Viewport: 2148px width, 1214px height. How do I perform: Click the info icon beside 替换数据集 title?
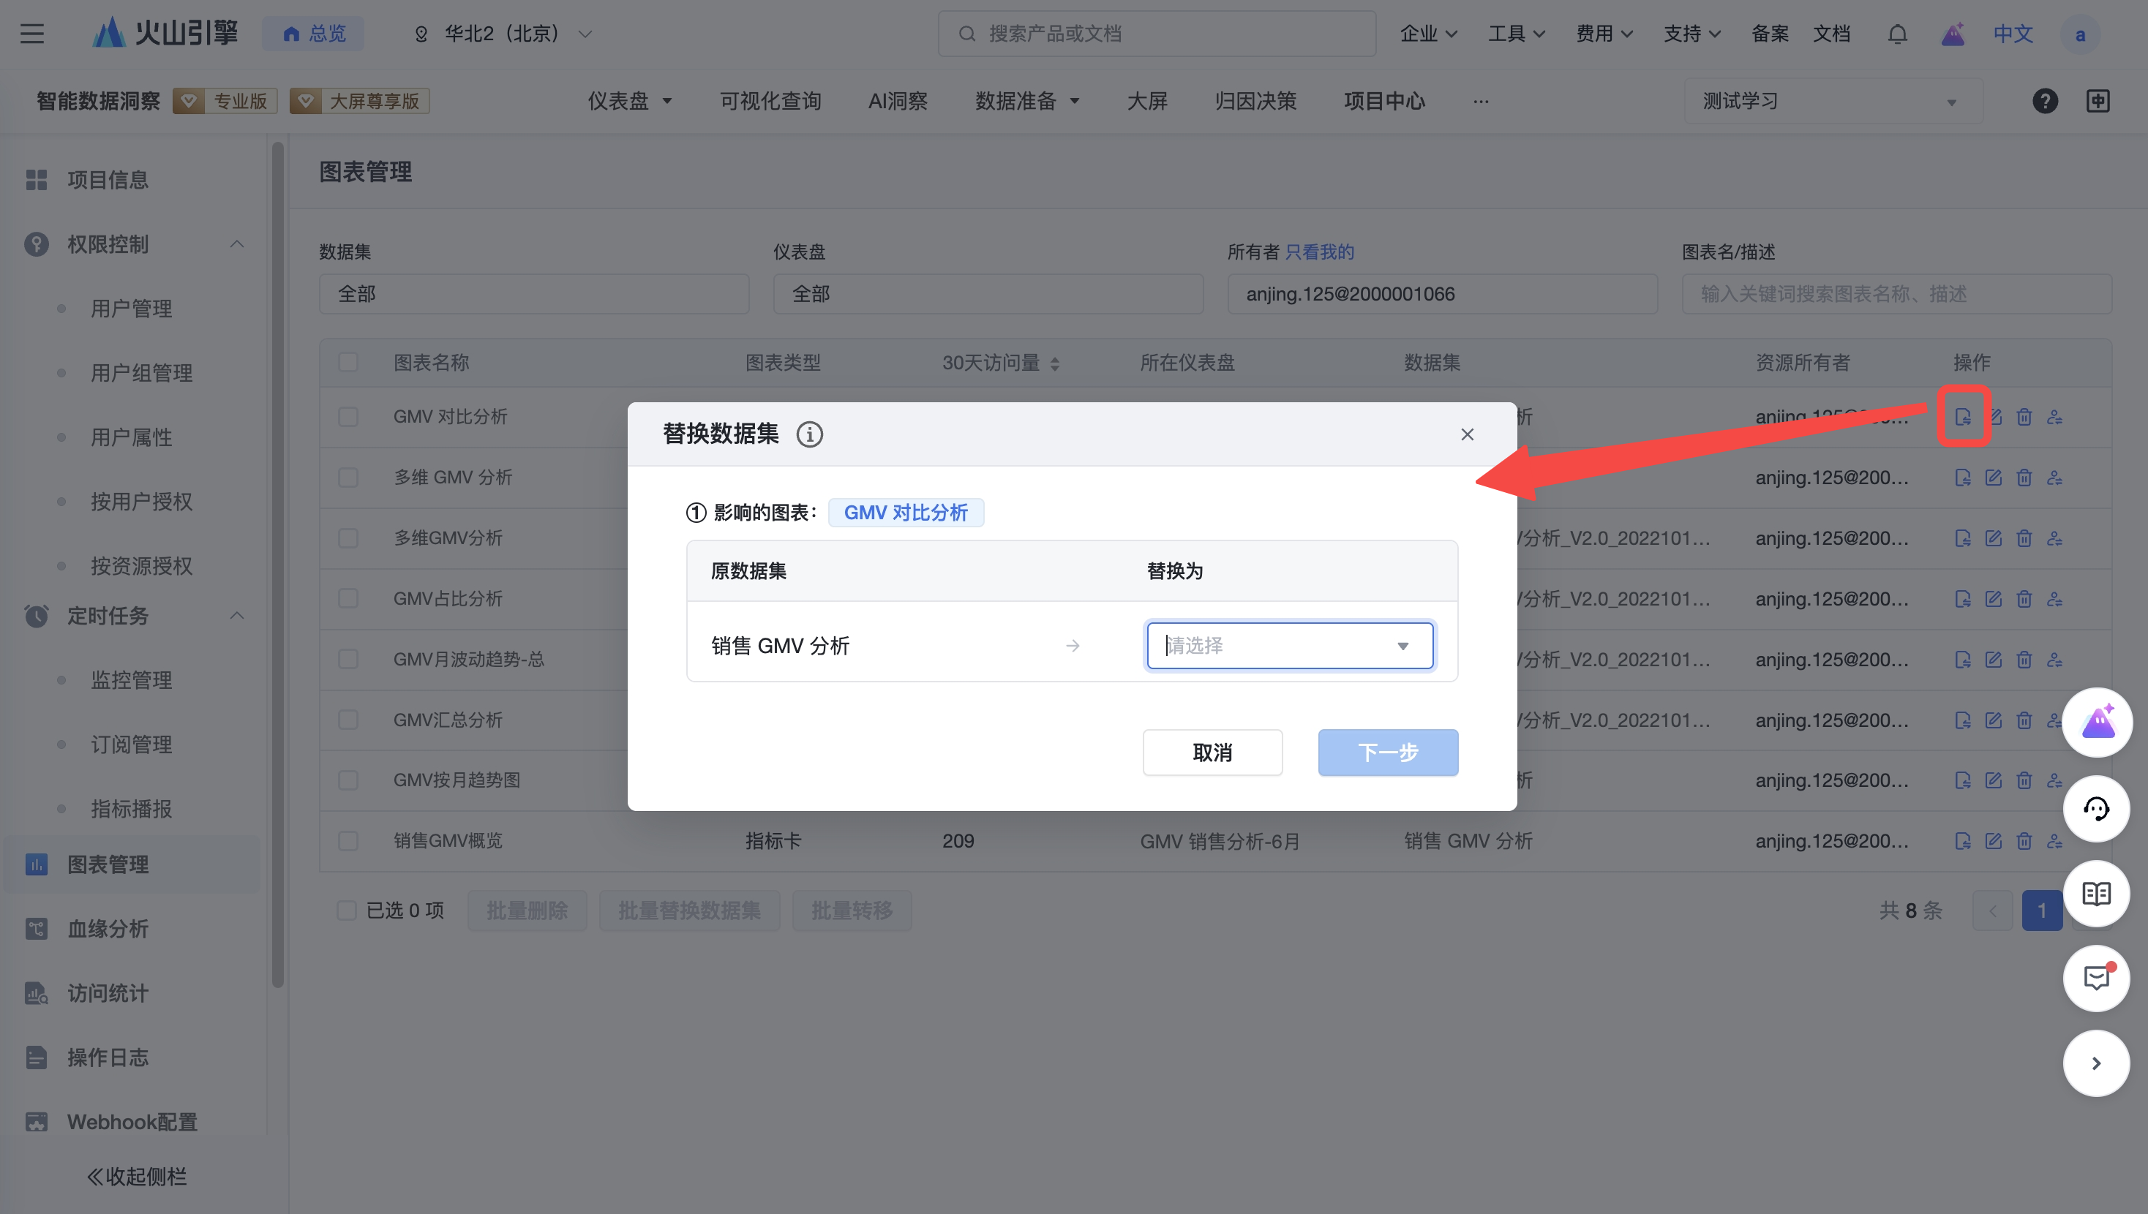point(809,434)
